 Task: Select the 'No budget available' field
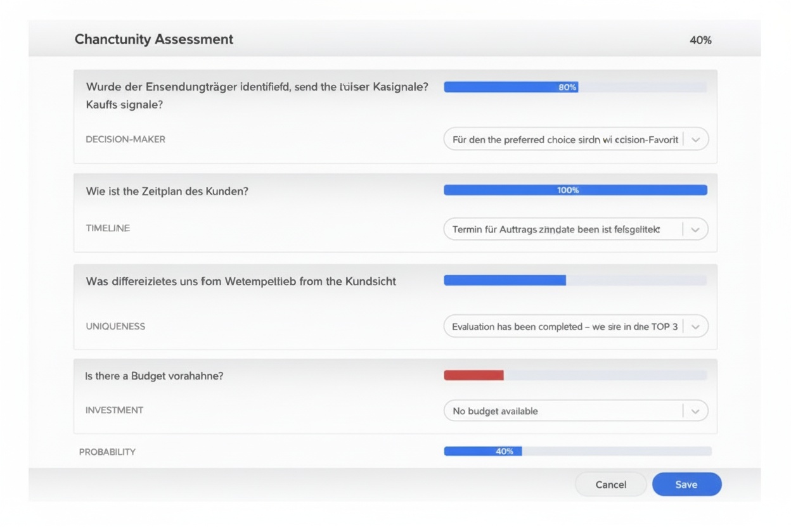(561, 411)
